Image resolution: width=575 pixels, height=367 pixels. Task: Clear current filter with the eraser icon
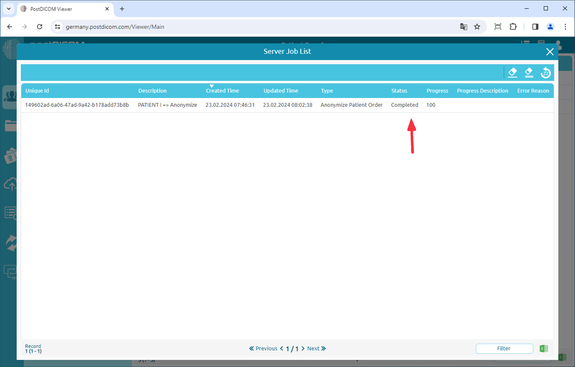pos(512,72)
